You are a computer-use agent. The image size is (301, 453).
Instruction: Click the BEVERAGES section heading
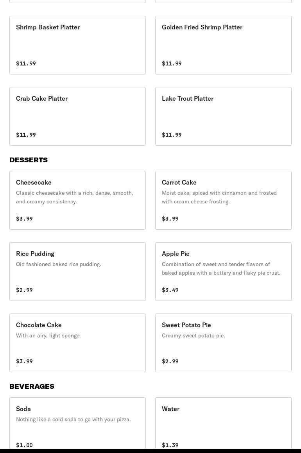click(x=32, y=386)
